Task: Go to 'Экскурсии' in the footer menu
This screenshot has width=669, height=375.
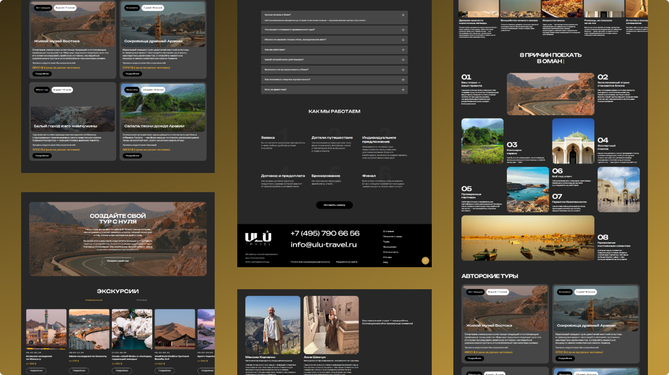Action: (389, 247)
